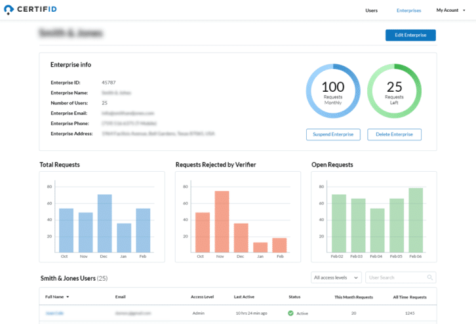Click the Status column header
This screenshot has height=324, width=476.
[294, 297]
